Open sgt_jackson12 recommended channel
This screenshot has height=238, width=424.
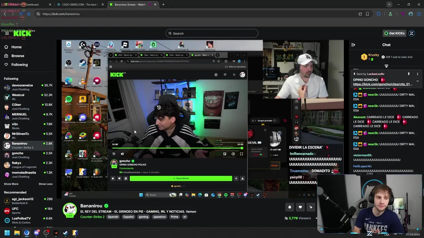[28, 201]
